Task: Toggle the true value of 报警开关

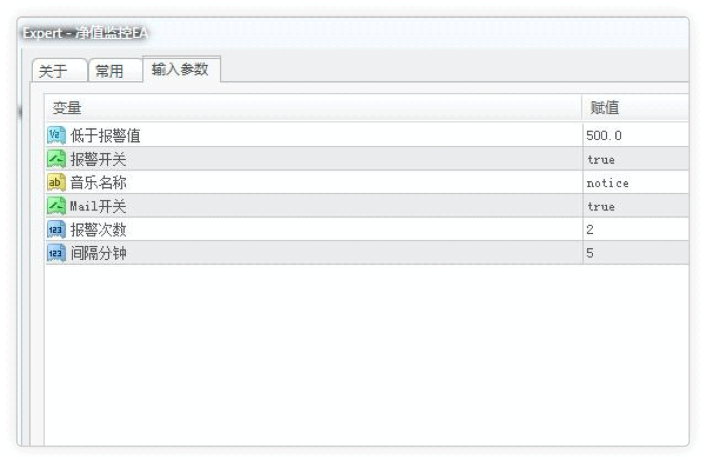Action: click(635, 159)
